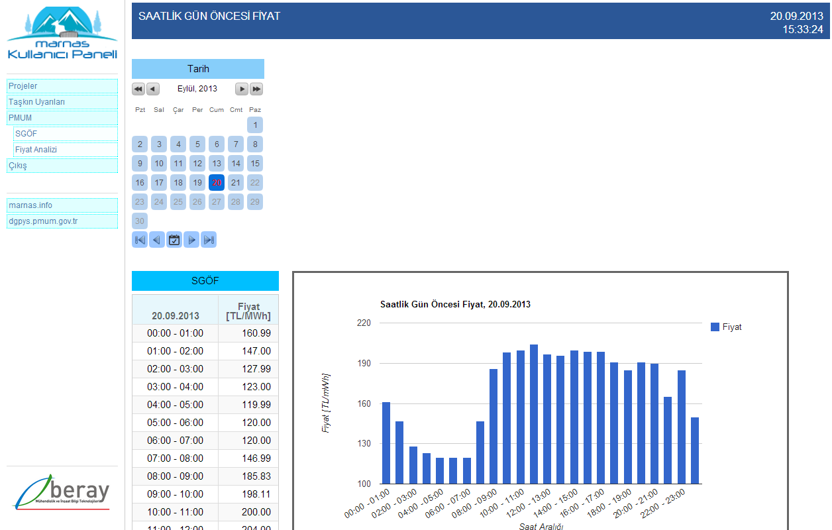Jump to first date navigation icon
This screenshot has width=832, height=530.
[x=140, y=240]
